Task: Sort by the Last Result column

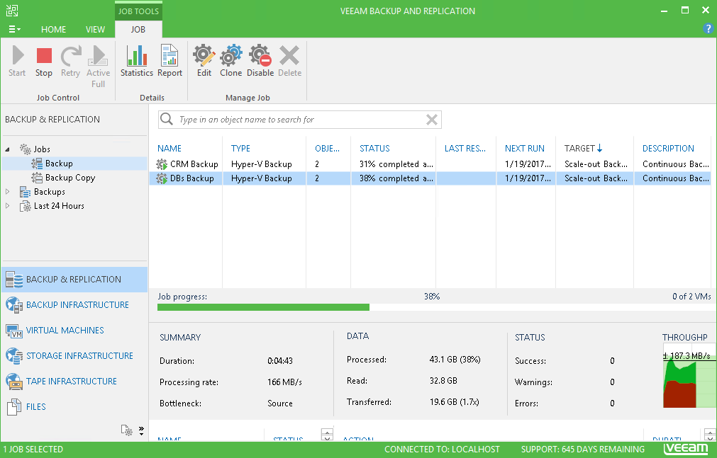Action: click(465, 149)
